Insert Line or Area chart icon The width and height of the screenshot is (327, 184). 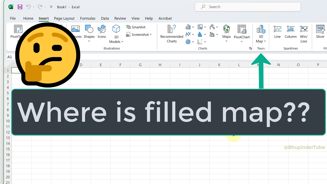click(188, 34)
